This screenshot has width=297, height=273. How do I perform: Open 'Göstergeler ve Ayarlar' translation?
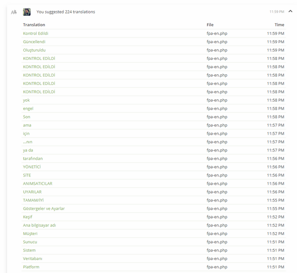coord(44,208)
